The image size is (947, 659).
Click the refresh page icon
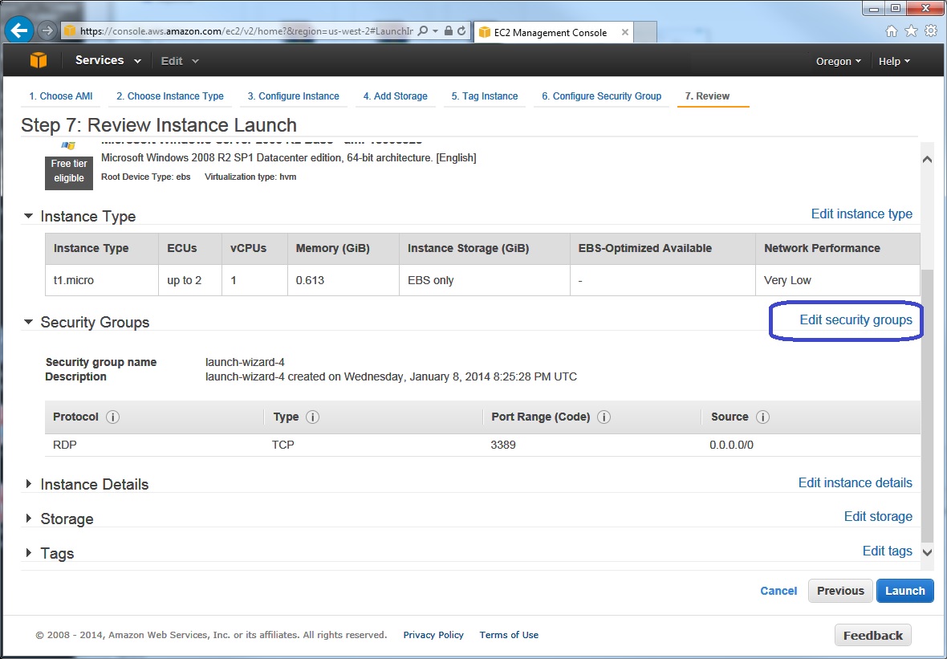(x=461, y=31)
